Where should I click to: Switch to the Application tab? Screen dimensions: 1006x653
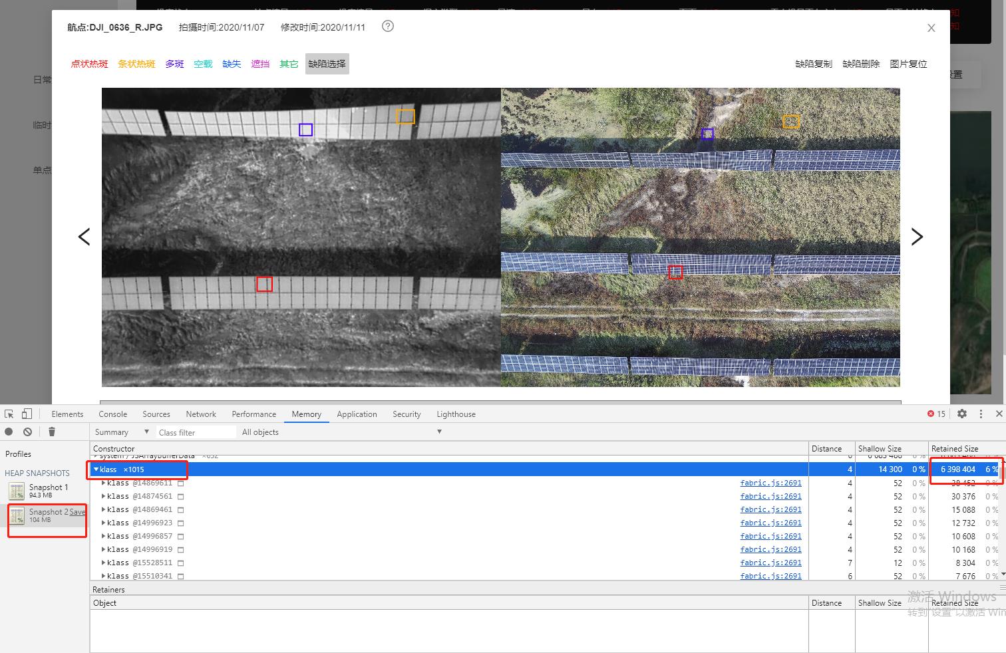357,414
